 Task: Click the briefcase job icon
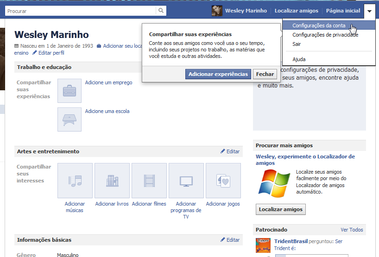(x=69, y=90)
